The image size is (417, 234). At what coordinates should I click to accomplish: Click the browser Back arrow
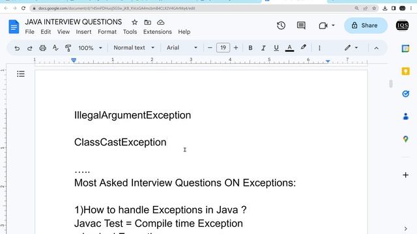(x=6, y=8)
